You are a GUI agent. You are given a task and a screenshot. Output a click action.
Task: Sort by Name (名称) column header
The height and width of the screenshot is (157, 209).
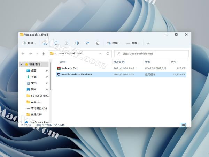[62, 62]
